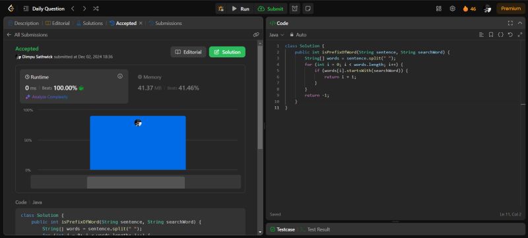This screenshot has width=528, height=238.
Task: Format code align lines icon
Action: click(481, 35)
